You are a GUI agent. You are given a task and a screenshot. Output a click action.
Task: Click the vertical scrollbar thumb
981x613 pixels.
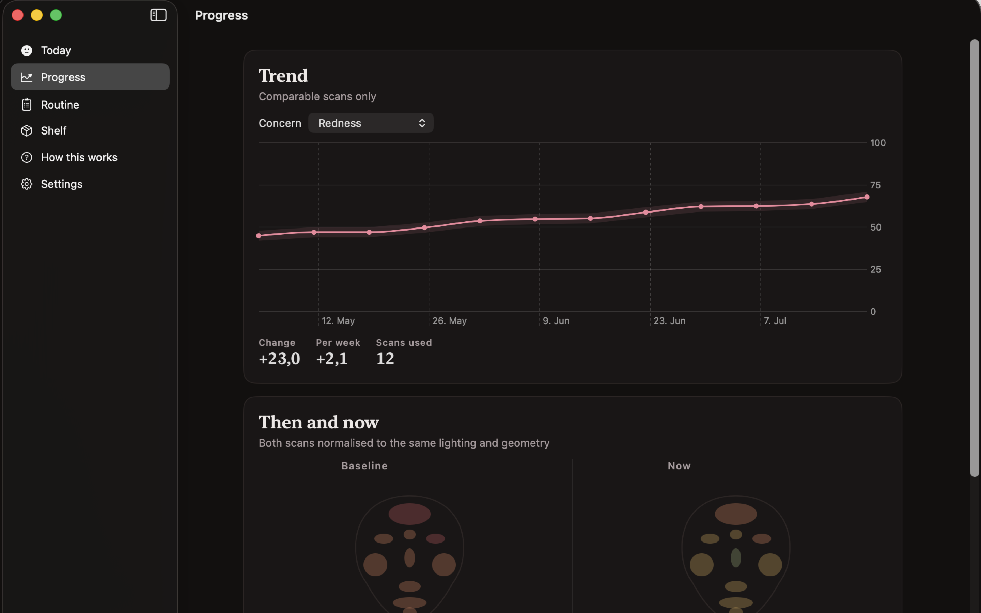point(975,258)
